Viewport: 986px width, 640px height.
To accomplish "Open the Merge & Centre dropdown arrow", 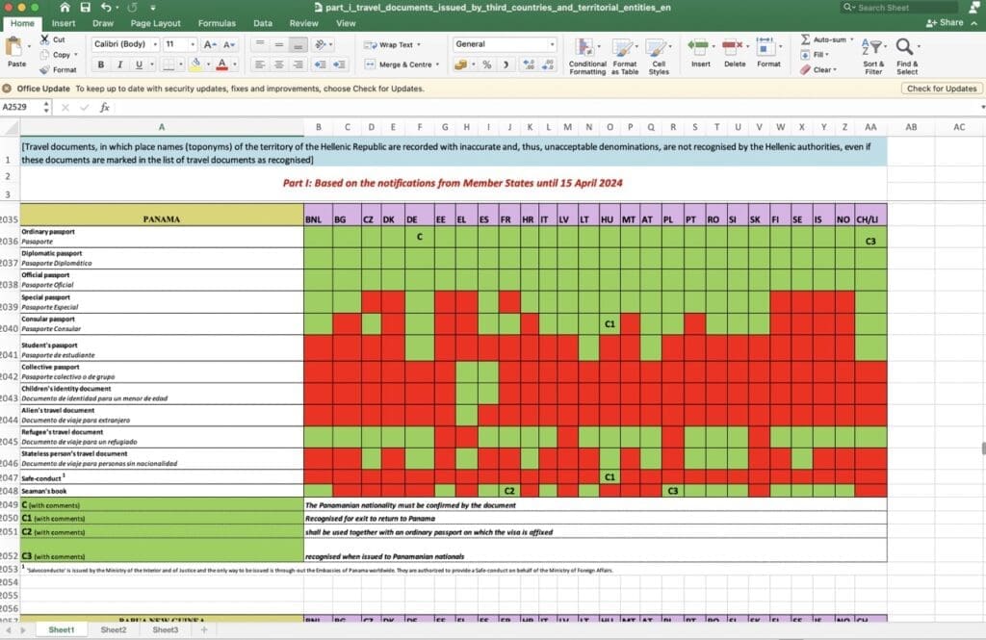I will [437, 64].
